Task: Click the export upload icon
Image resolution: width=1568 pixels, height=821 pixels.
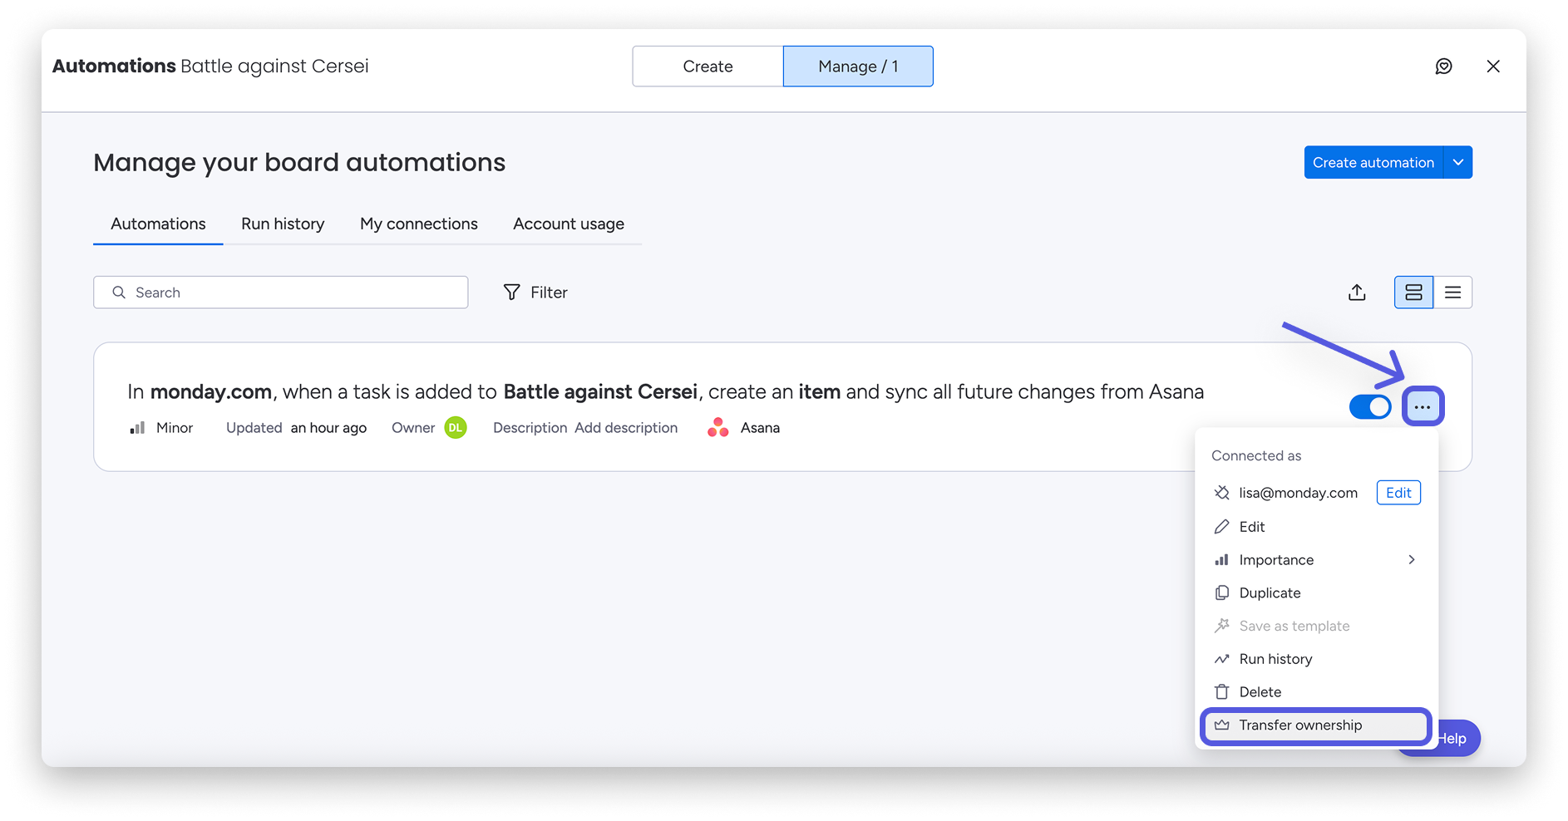Action: tap(1357, 293)
